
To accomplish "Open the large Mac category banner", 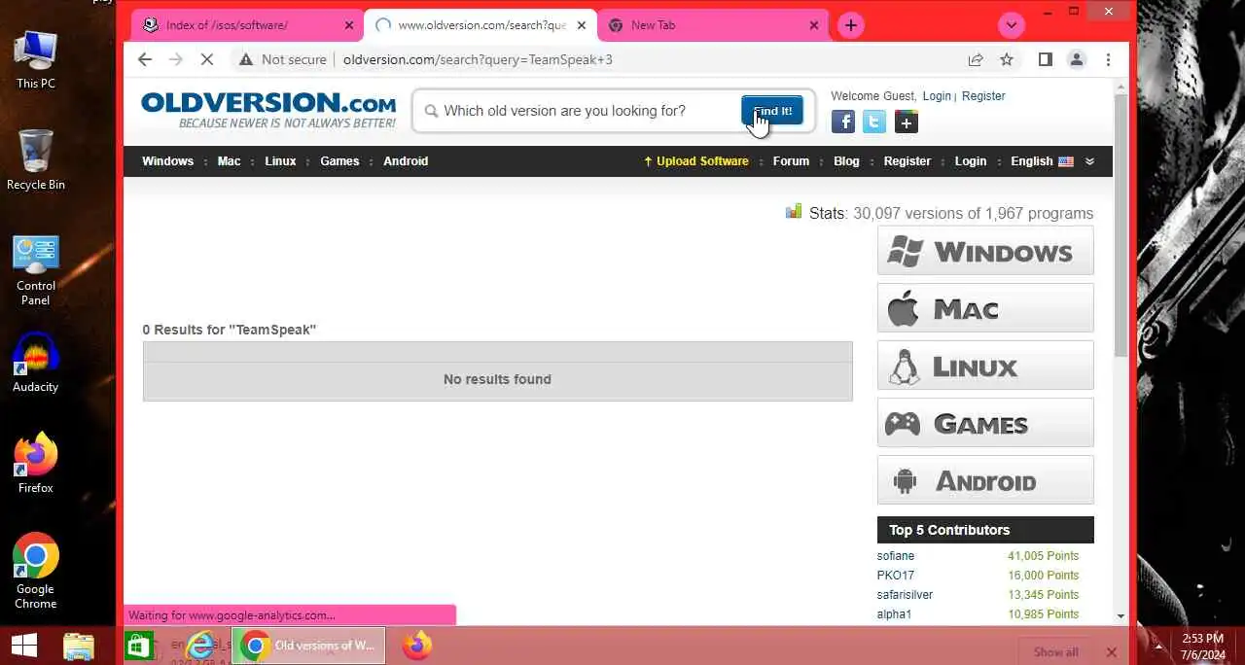I will (x=985, y=308).
